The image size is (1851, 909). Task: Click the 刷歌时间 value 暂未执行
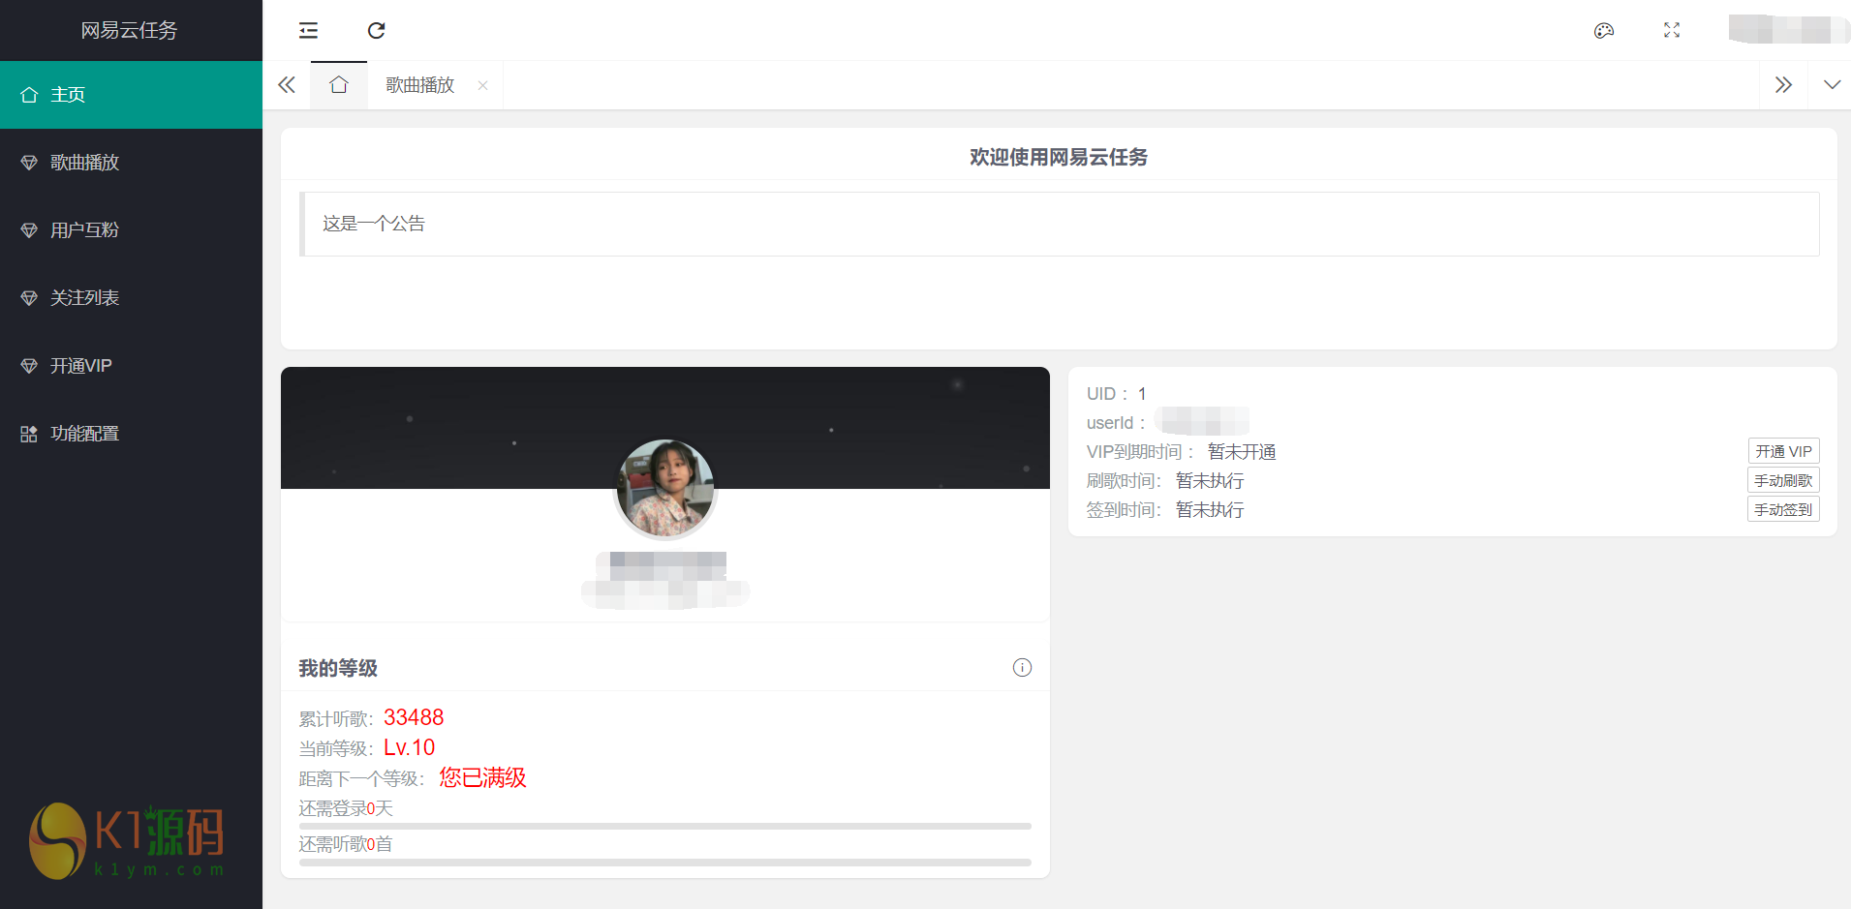click(x=1210, y=481)
